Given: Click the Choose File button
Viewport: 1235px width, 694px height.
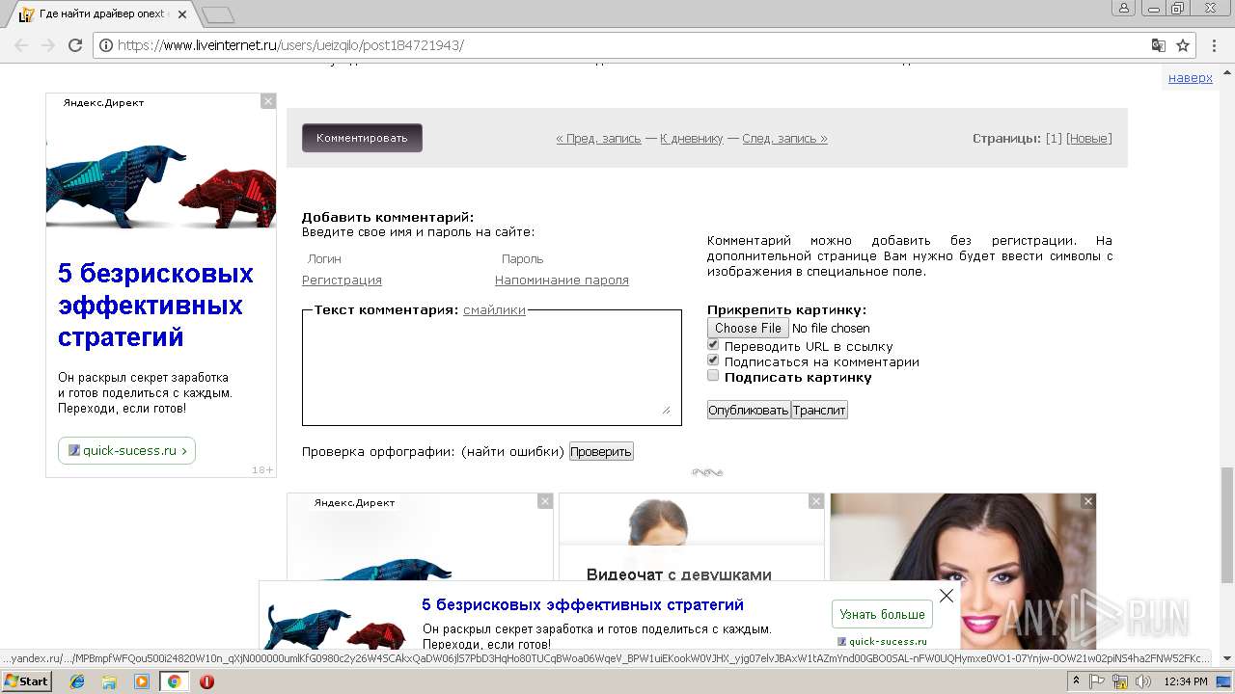Looking at the screenshot, I should [x=748, y=328].
